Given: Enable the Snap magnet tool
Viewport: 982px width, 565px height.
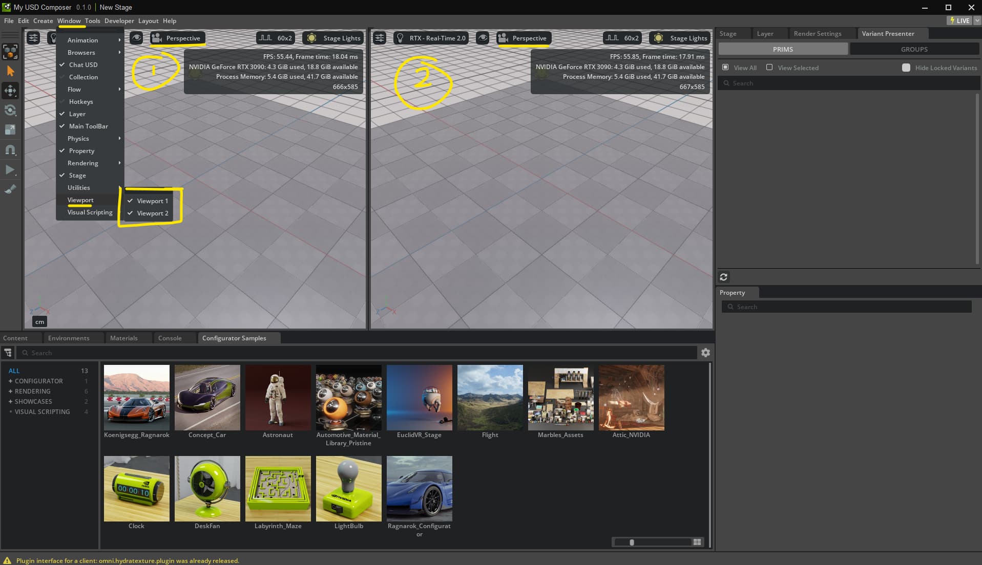Looking at the screenshot, I should coord(10,150).
